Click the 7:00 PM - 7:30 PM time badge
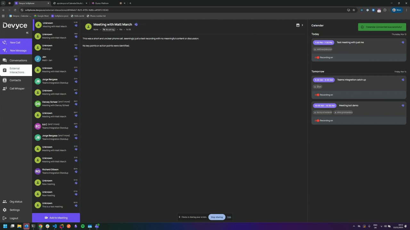Image resolution: width=410 pixels, height=230 pixels. [x=324, y=42]
